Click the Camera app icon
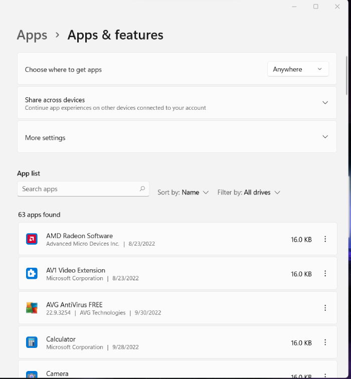 click(x=32, y=374)
